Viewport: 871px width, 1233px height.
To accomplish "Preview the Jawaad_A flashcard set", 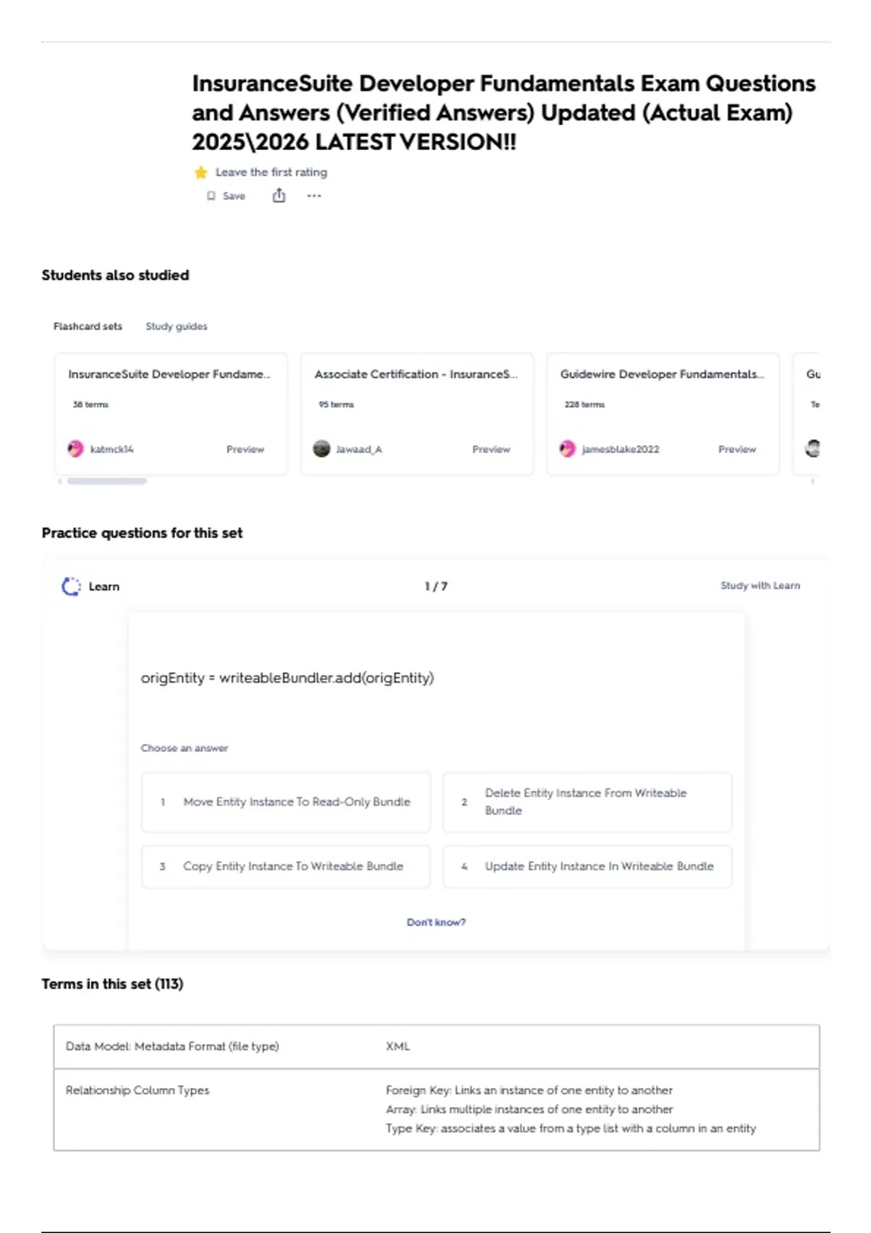I will pyautogui.click(x=491, y=450).
